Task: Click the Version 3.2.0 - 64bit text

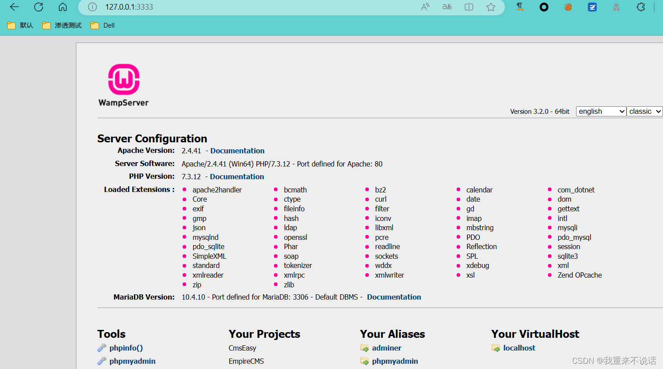Action: (x=540, y=112)
